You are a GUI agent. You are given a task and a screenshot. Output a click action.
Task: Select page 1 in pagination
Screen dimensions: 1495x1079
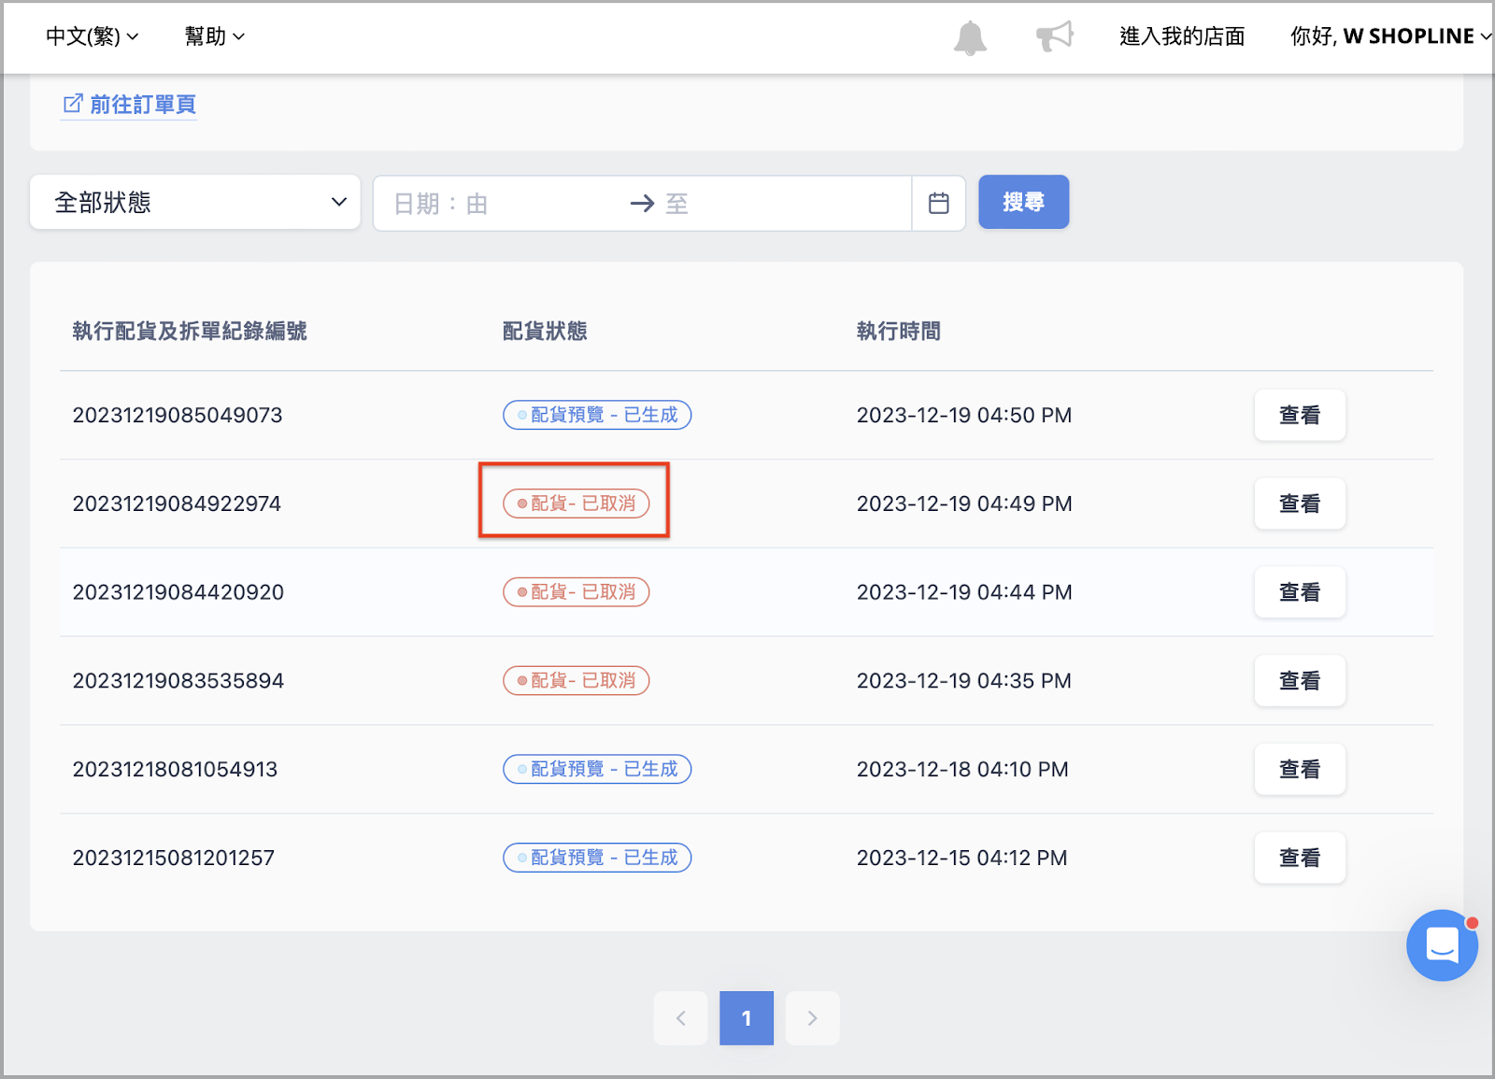point(747,1018)
